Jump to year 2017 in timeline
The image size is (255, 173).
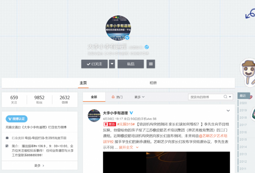[243, 125]
